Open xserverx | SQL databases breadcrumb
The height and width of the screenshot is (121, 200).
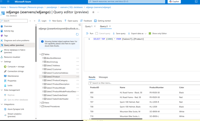(71, 7)
